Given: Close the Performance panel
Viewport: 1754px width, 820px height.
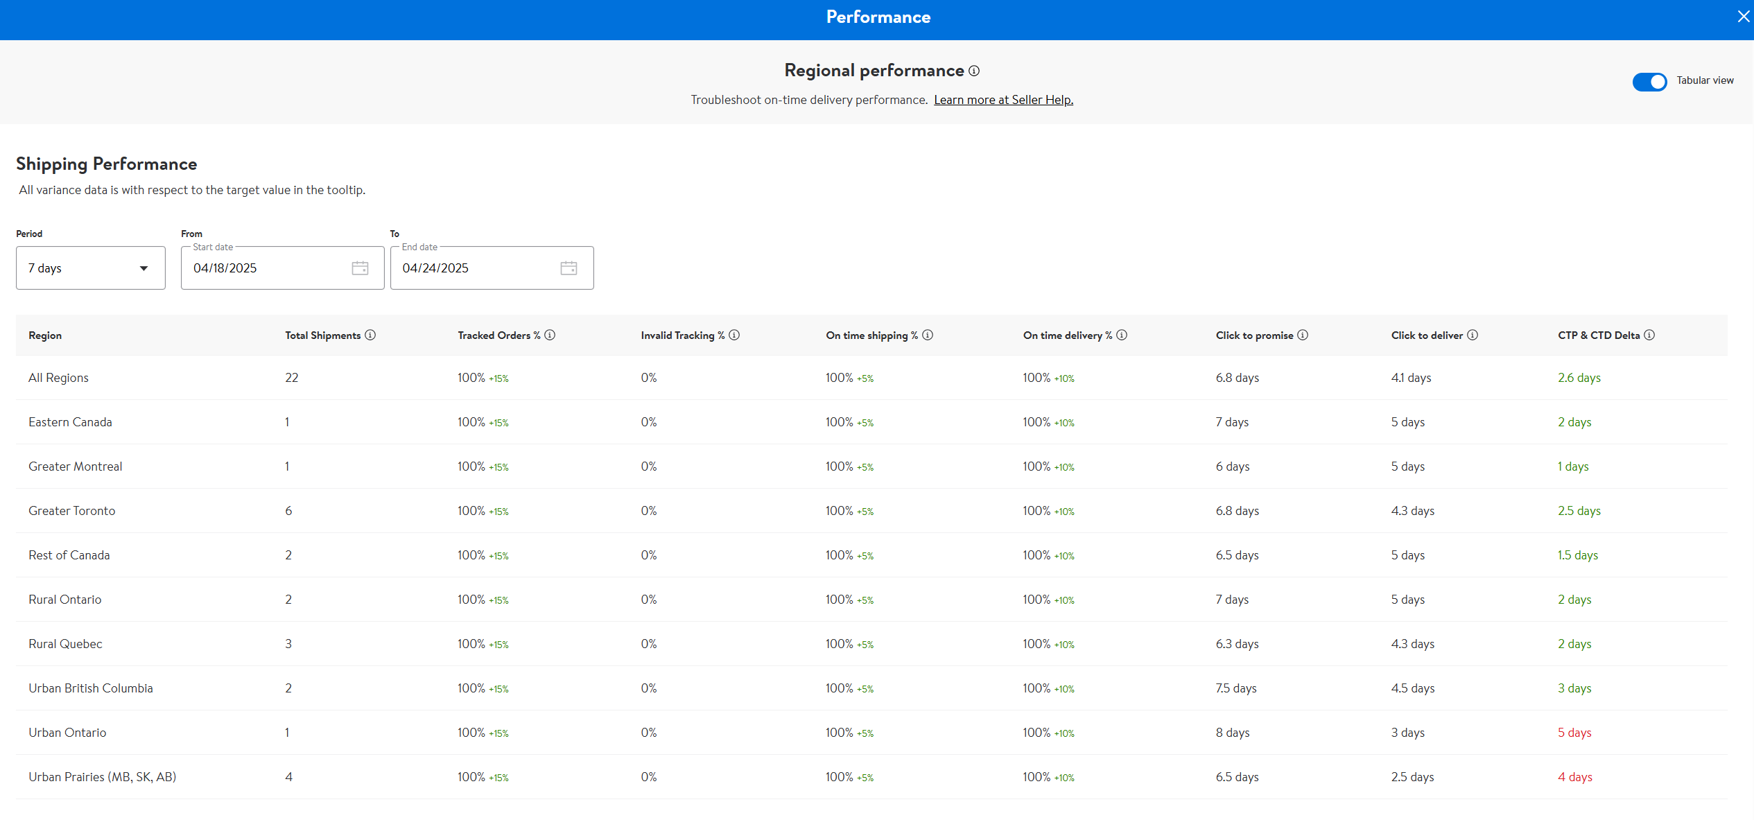Looking at the screenshot, I should coord(1743,17).
